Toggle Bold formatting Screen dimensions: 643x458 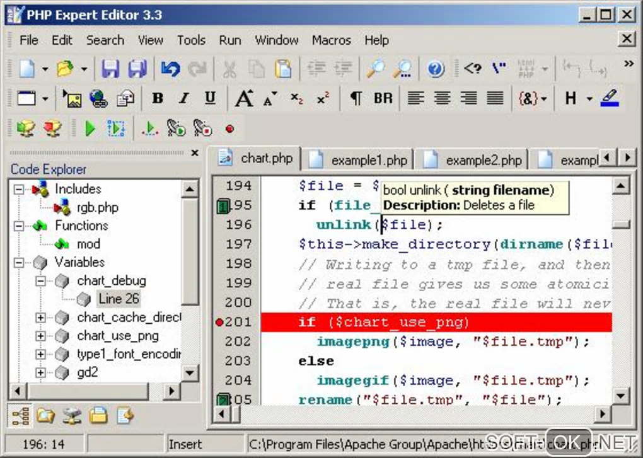coord(158,98)
